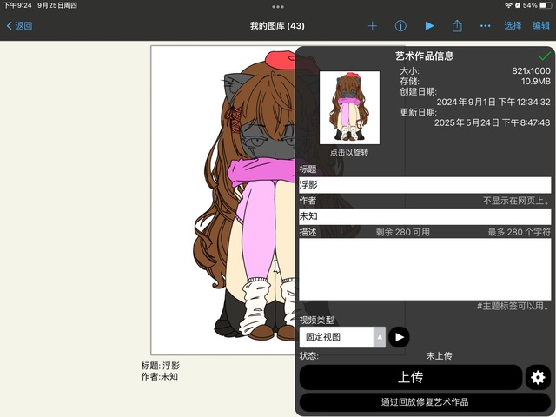Click the 作者 author field containing 未知

tap(424, 216)
